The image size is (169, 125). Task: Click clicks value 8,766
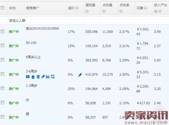pos(107,60)
